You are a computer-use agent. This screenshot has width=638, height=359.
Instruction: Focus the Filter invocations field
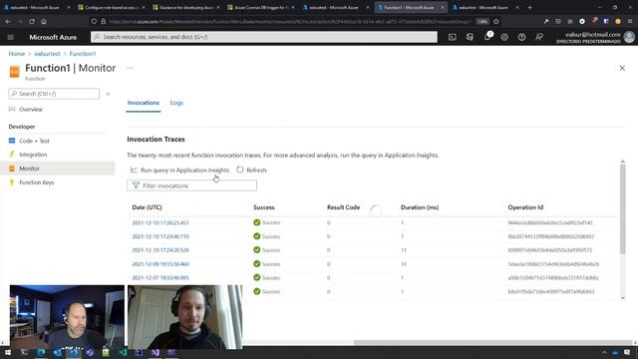191,185
